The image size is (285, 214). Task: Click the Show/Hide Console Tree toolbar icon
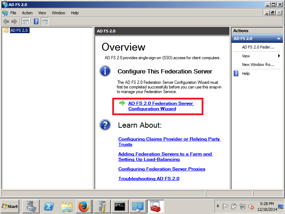click(25, 21)
